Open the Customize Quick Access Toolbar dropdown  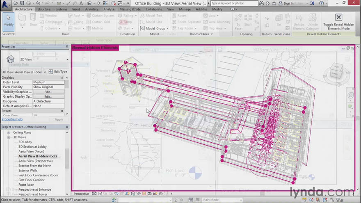pyautogui.click(x=128, y=3)
